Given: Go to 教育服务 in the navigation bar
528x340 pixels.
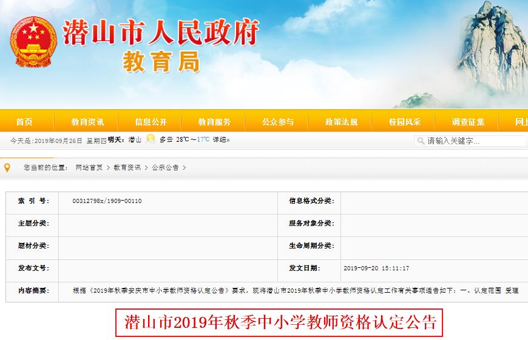Looking at the screenshot, I should click(214, 122).
